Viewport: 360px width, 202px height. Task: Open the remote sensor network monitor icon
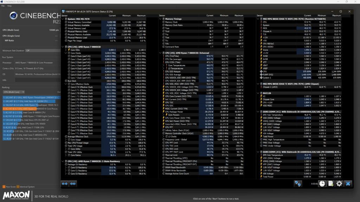click(298, 184)
